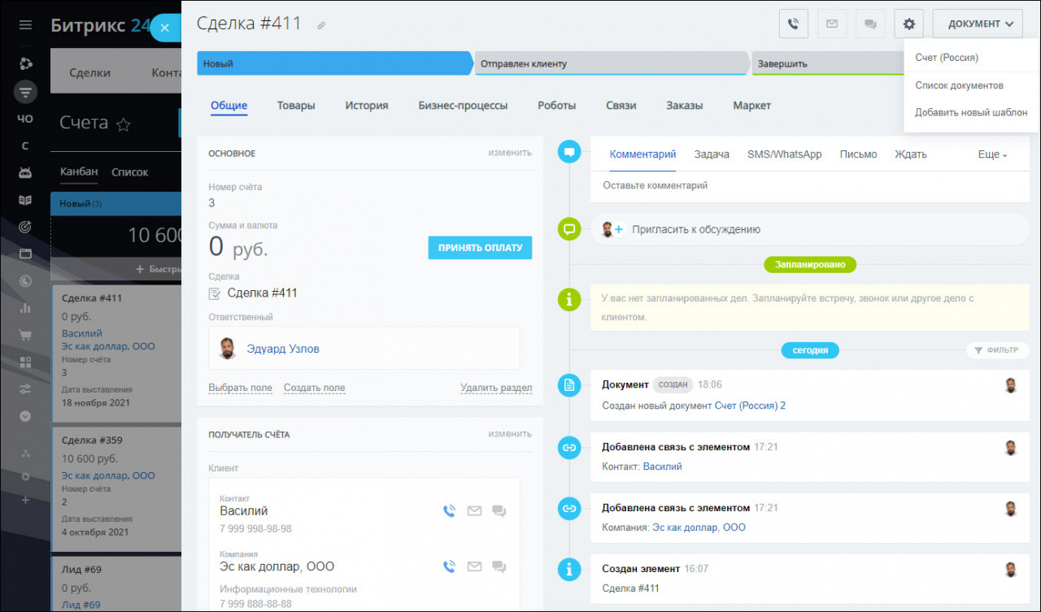Select Письмо timeline tab
The height and width of the screenshot is (612, 1041).
click(859, 154)
